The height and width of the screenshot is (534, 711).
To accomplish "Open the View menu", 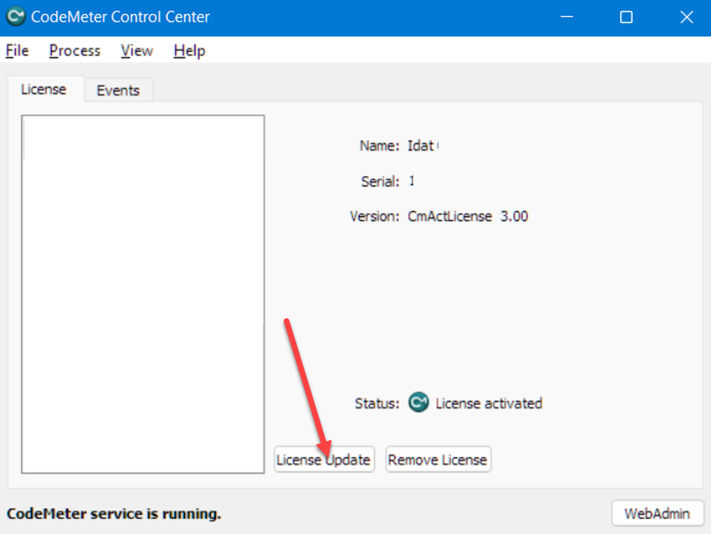I will tap(137, 50).
